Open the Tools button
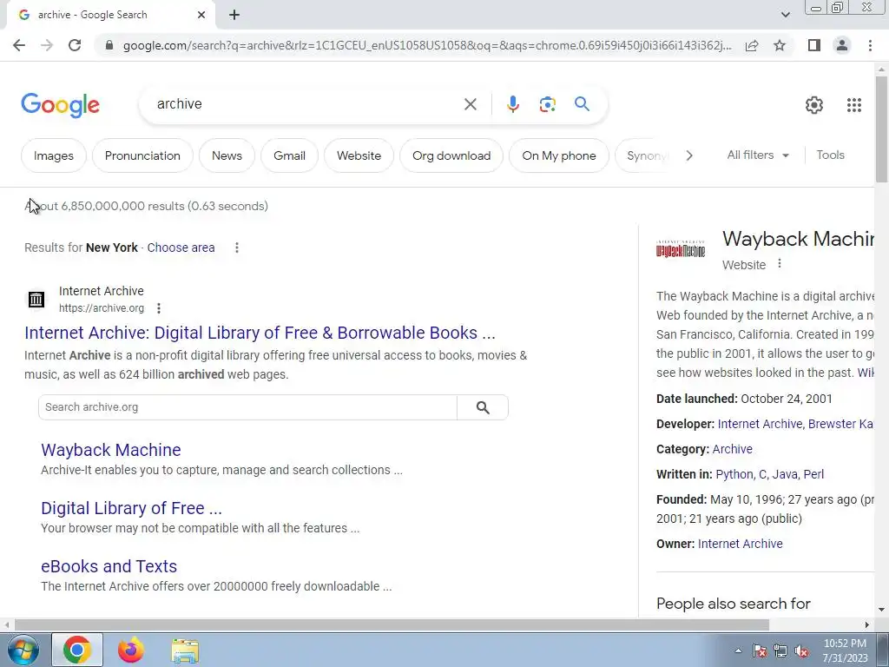This screenshot has width=889, height=667. 830,155
